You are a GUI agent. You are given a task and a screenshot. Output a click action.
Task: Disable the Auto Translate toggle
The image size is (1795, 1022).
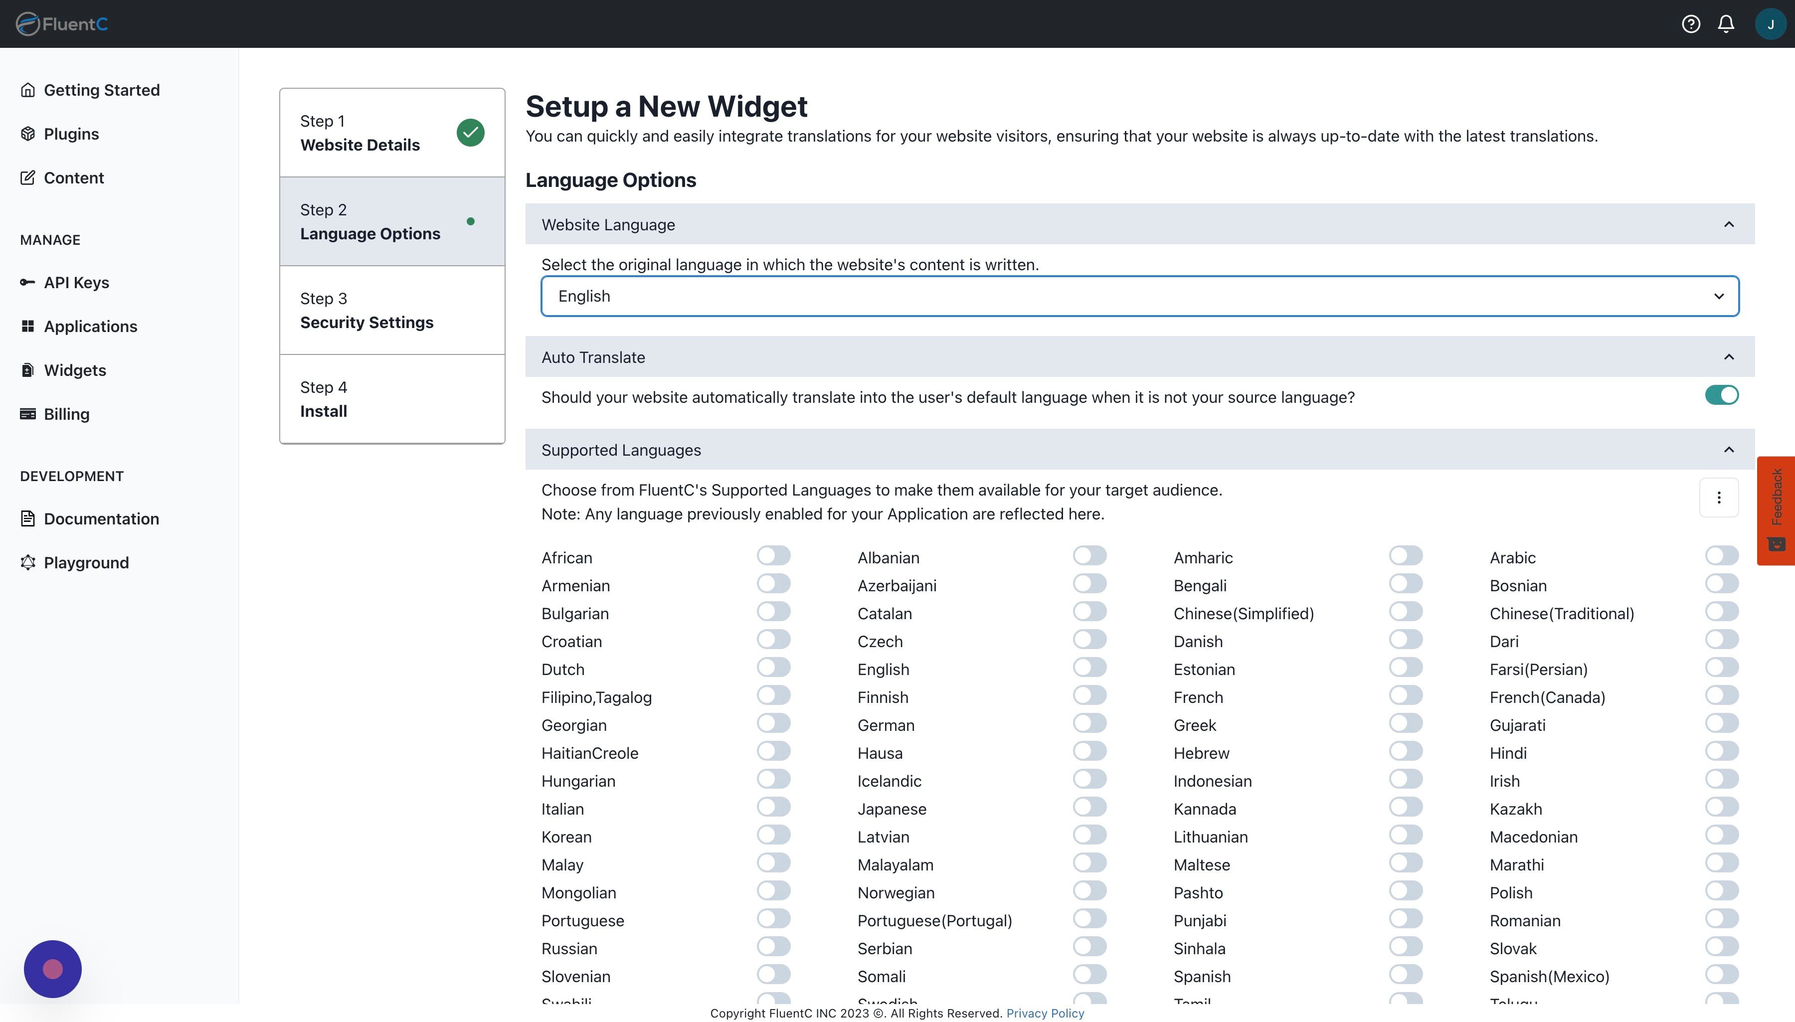point(1721,395)
